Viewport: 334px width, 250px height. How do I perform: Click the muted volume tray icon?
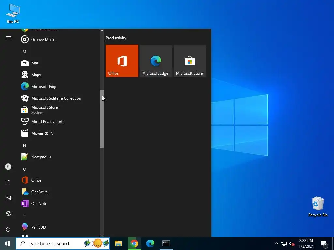click(x=292, y=243)
